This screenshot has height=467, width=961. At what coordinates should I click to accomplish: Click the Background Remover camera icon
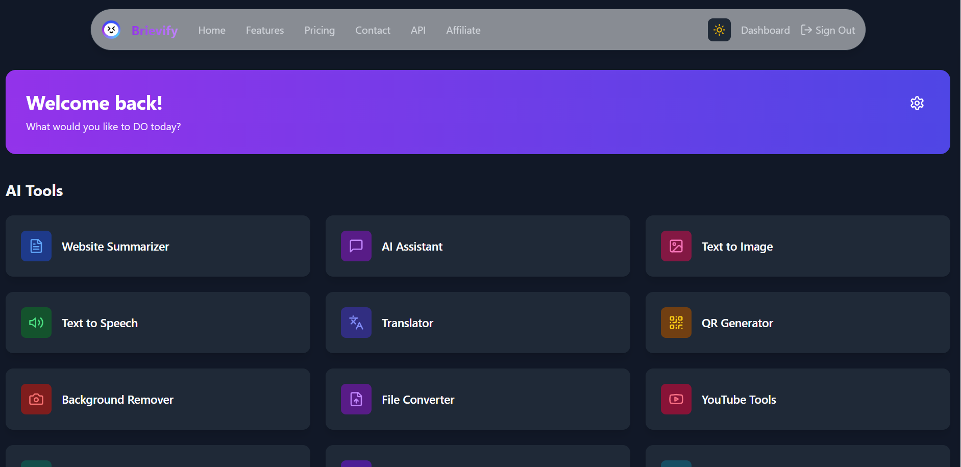tap(36, 399)
